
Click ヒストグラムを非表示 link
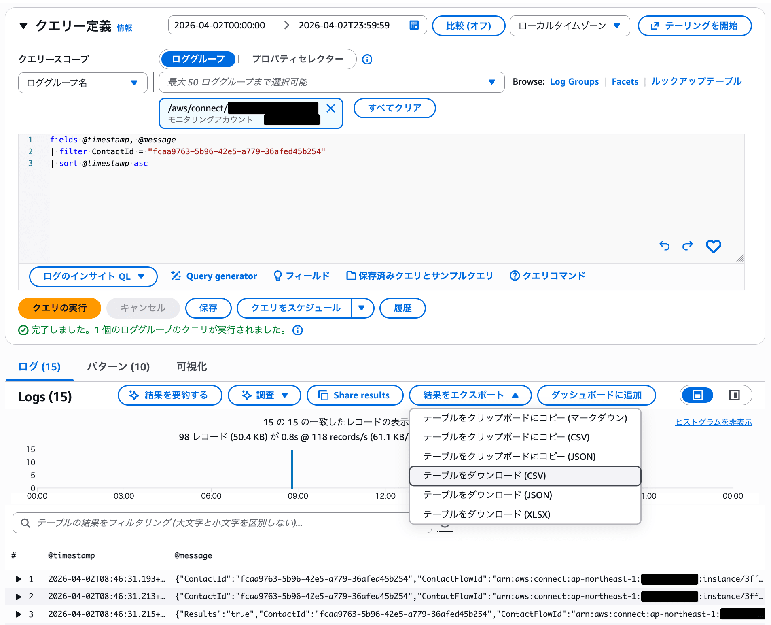point(714,422)
